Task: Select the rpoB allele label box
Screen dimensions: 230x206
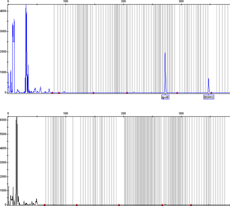Action: point(165,97)
